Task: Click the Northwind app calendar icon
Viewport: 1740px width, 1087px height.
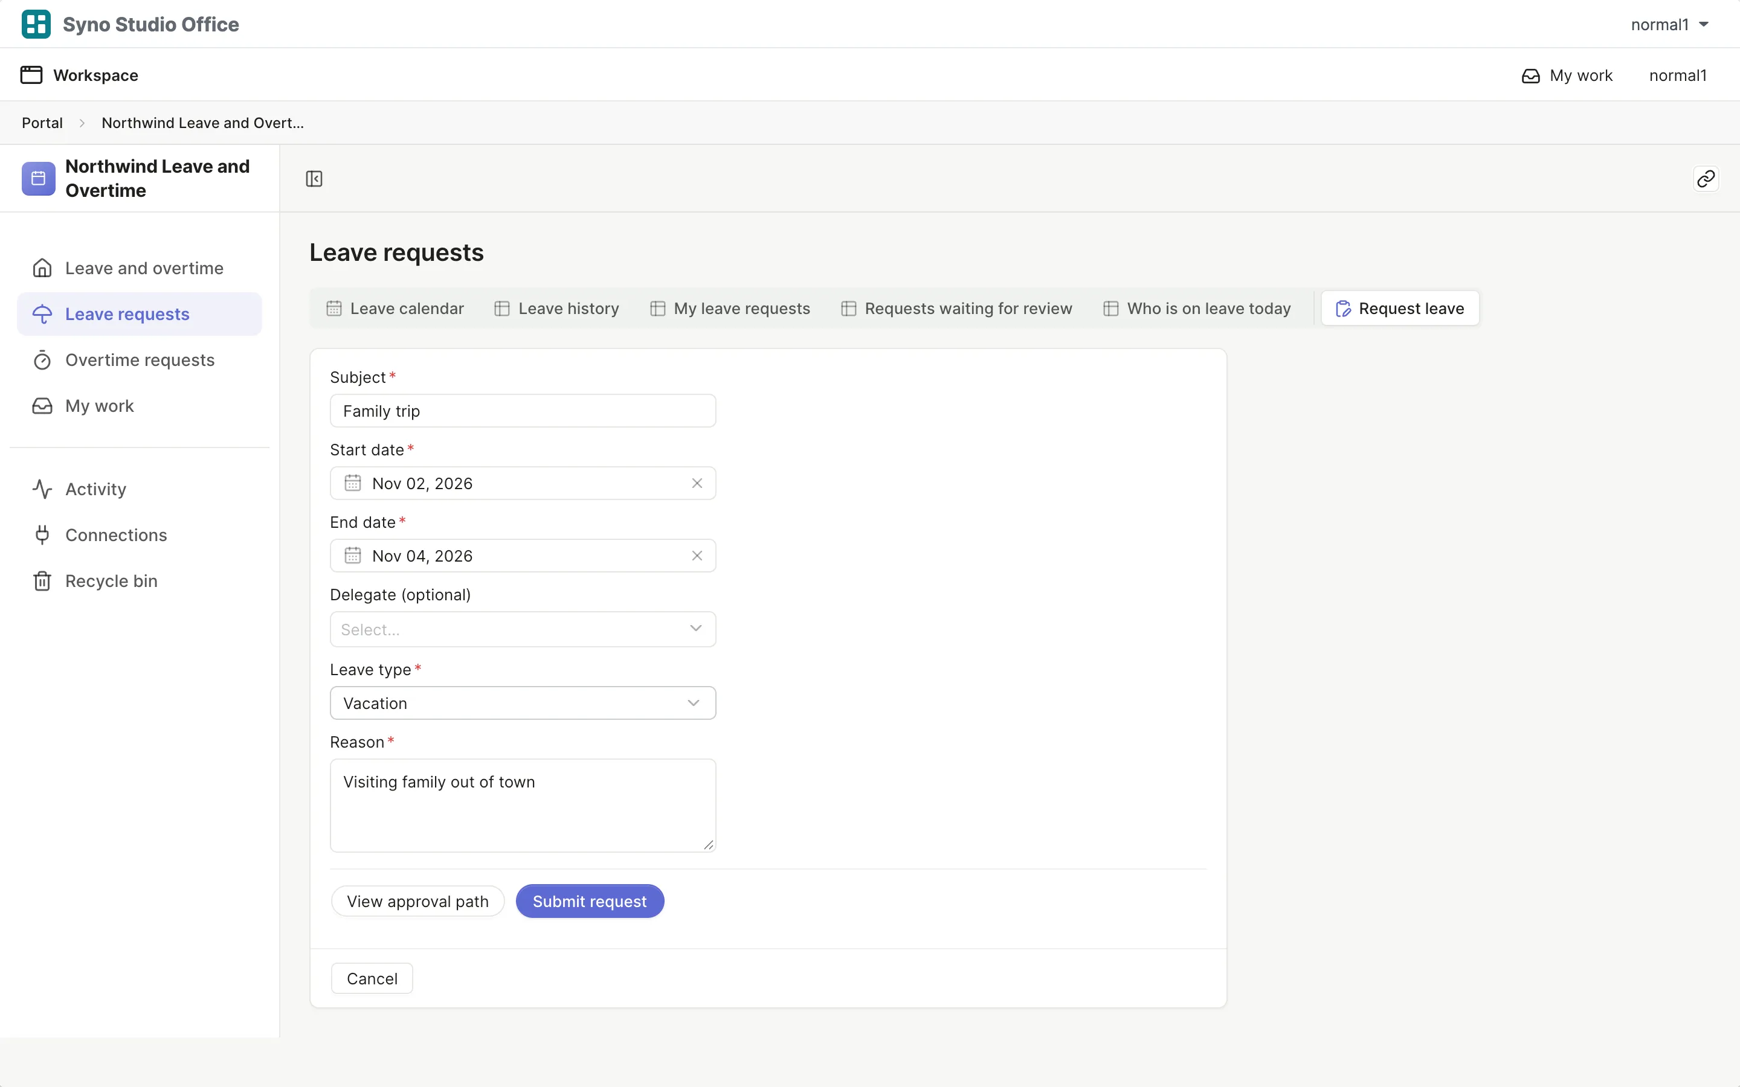Action: (x=38, y=178)
